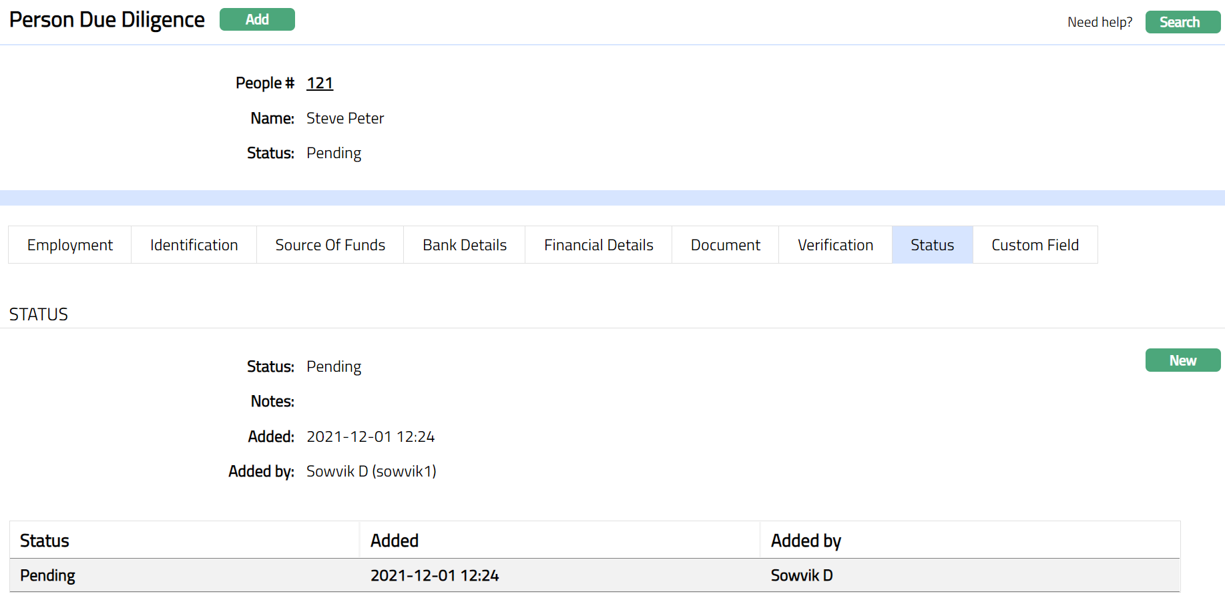1225x600 pixels.
Task: Switch to the Employment tab
Action: [x=70, y=245]
